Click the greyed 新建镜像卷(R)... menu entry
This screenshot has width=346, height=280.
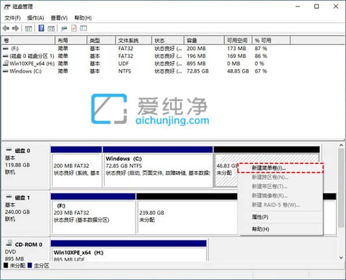point(280,196)
